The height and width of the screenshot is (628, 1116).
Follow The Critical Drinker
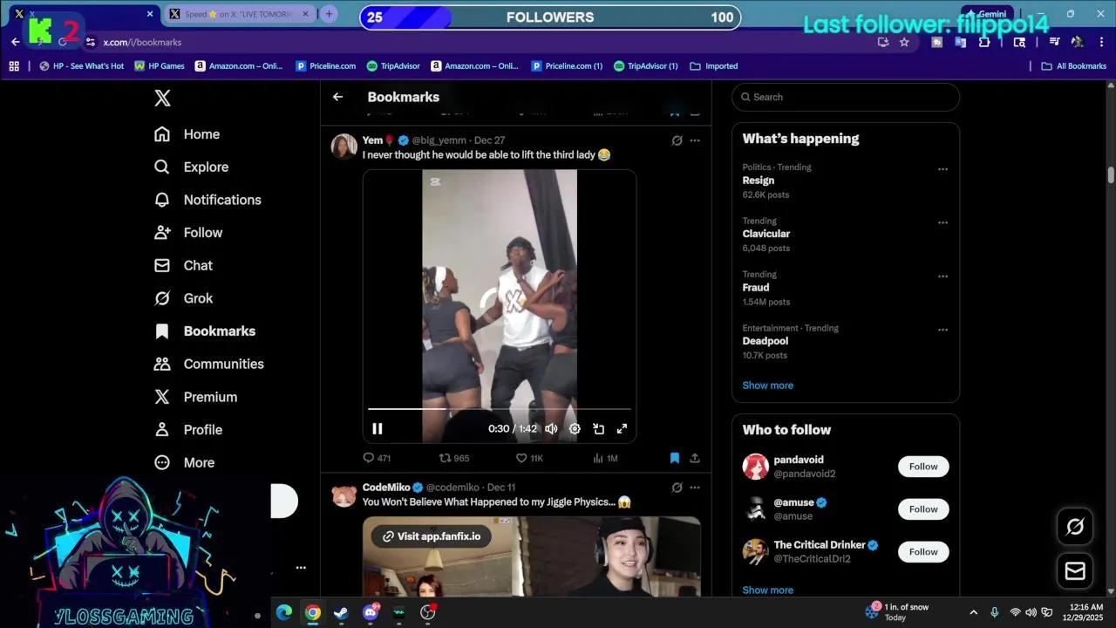coord(923,552)
